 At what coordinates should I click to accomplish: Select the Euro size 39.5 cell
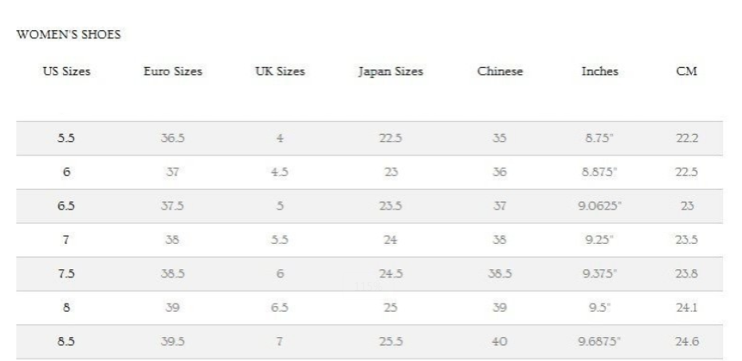pyautogui.click(x=172, y=342)
